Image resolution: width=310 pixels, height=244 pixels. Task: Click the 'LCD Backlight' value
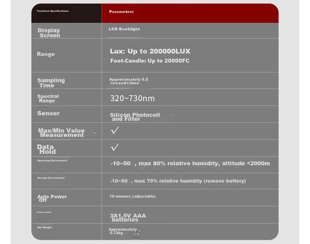coord(124,29)
